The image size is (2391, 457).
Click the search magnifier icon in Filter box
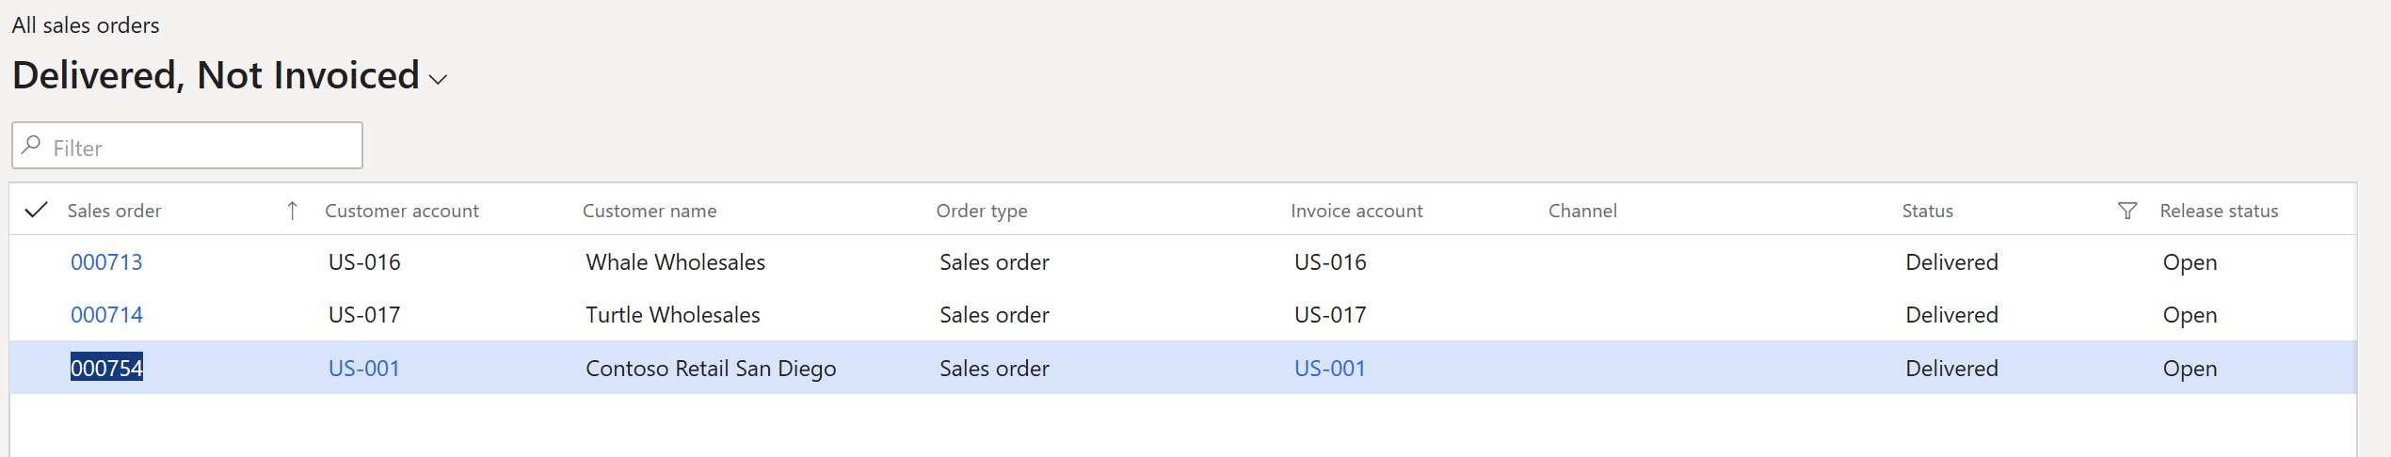click(31, 145)
